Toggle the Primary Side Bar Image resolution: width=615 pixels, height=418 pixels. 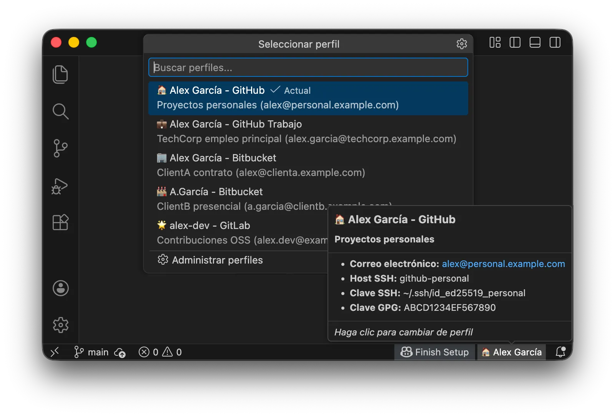click(515, 42)
